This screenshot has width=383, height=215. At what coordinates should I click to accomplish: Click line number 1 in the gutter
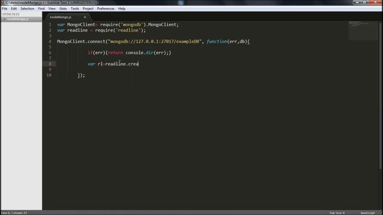[50, 24]
